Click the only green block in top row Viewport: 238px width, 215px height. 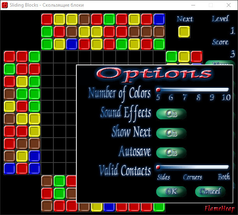click(x=109, y=19)
